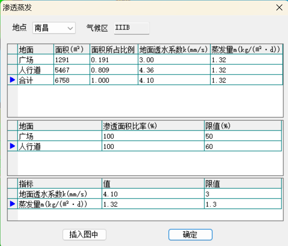Click the 广场 area cell 1291
The height and width of the screenshot is (246, 288).
point(71,60)
